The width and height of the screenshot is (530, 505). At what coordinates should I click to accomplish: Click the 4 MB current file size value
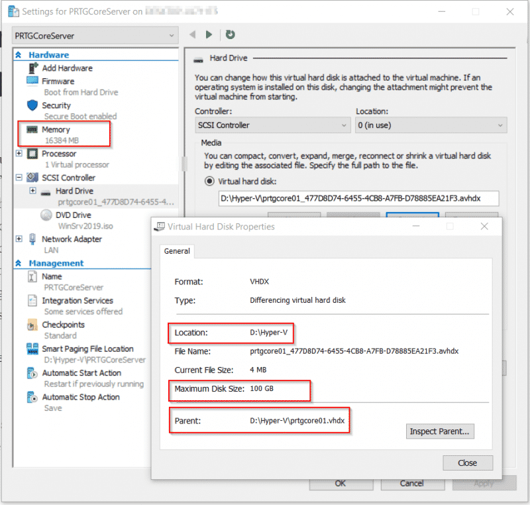[258, 370]
